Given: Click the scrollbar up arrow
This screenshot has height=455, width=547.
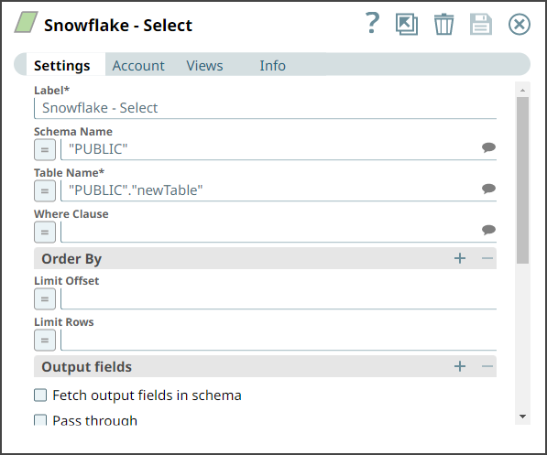Looking at the screenshot, I should [x=522, y=91].
